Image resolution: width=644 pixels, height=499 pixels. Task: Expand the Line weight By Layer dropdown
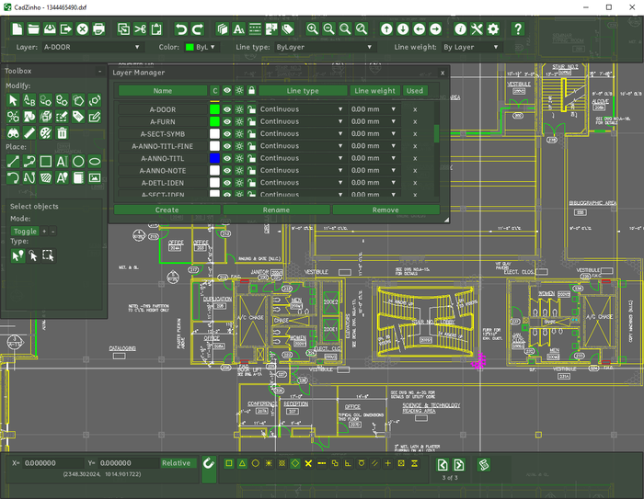pos(472,47)
